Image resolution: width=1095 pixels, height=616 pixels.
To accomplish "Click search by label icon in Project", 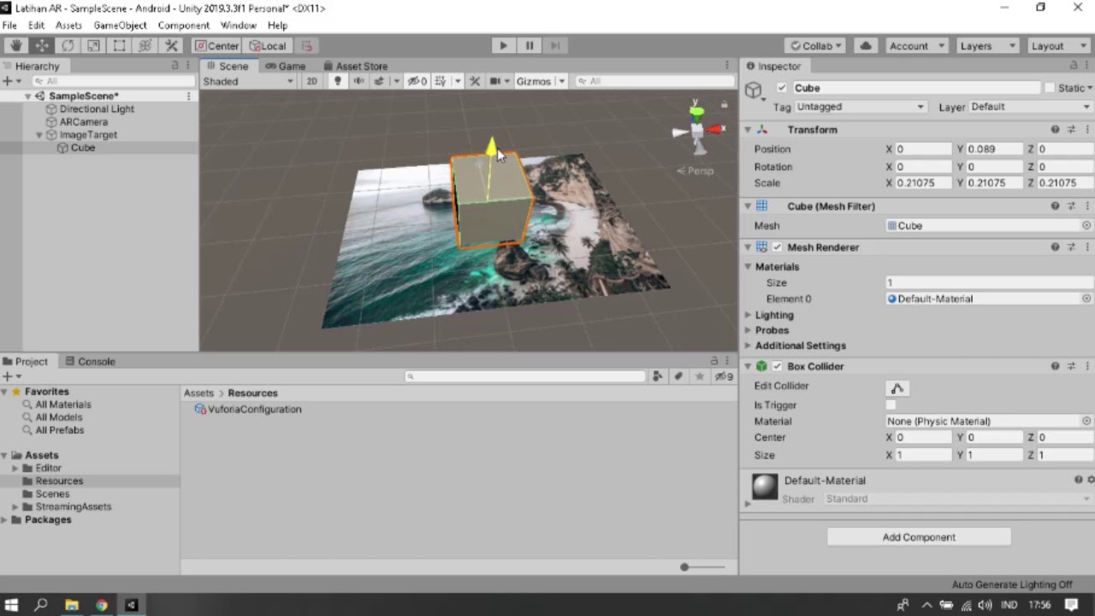I will [x=678, y=376].
